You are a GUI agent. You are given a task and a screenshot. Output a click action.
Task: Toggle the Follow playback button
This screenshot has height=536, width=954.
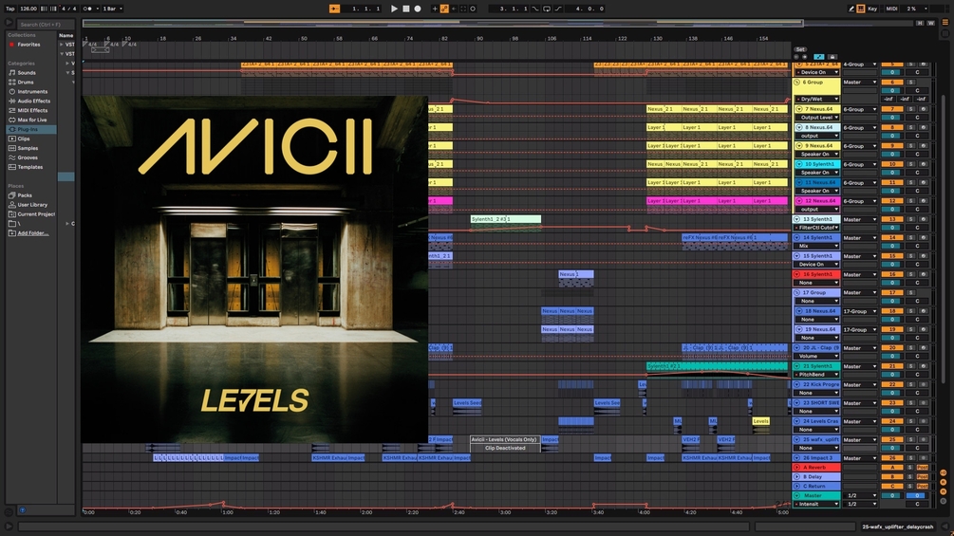335,9
